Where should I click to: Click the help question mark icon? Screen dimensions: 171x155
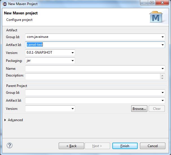click(x=9, y=146)
